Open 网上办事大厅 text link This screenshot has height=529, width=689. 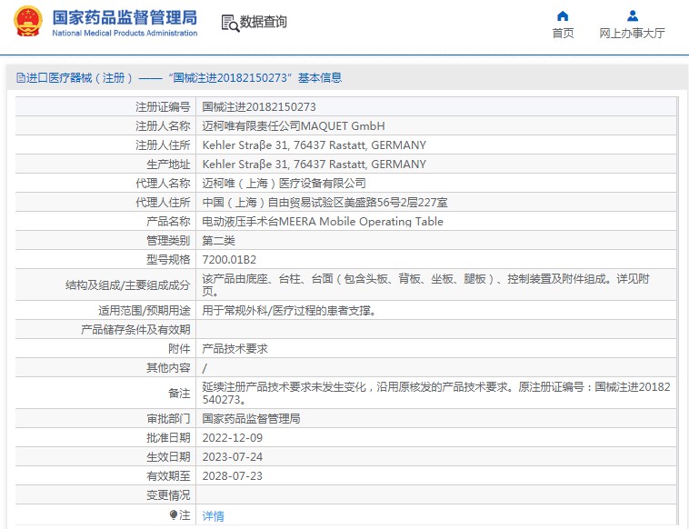tap(632, 33)
